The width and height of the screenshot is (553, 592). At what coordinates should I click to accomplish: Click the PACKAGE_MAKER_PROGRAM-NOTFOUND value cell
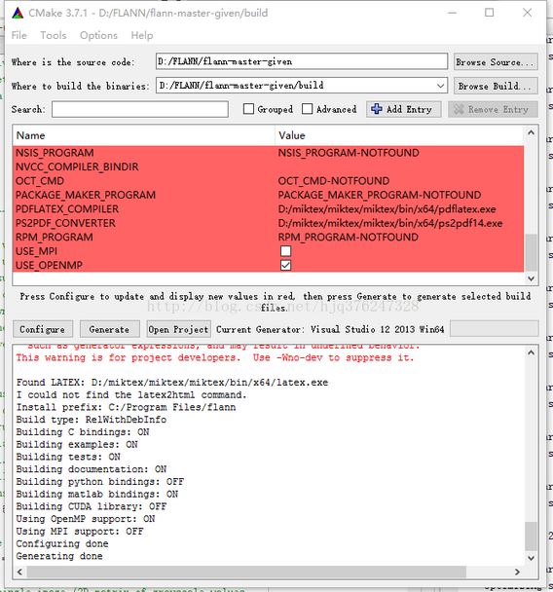coord(380,195)
